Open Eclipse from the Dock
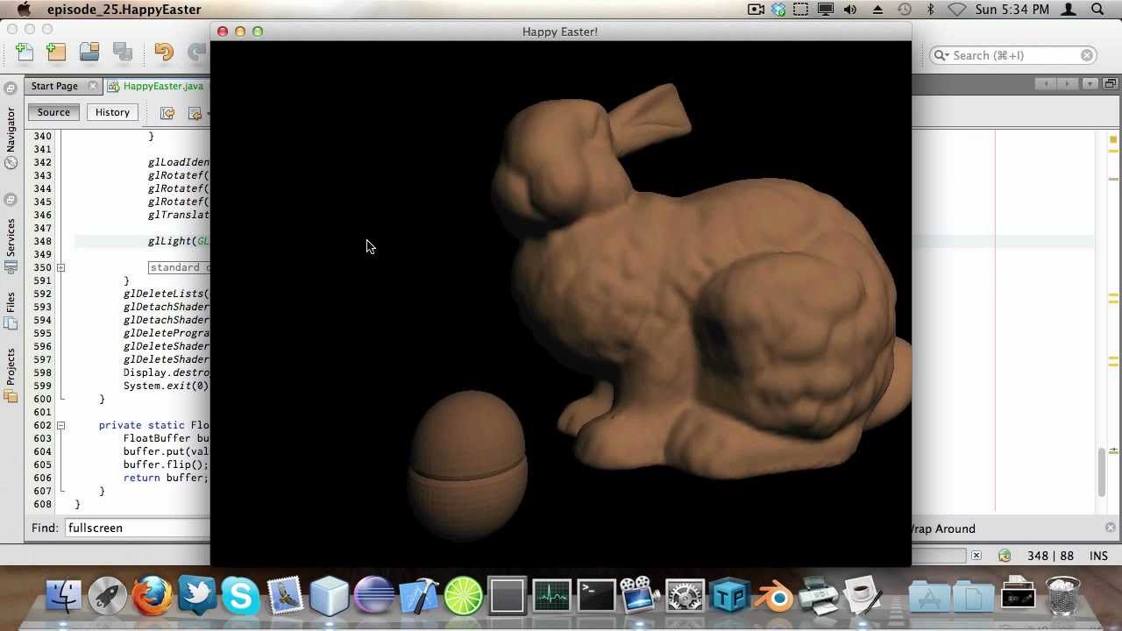This screenshot has width=1122, height=631. click(374, 596)
